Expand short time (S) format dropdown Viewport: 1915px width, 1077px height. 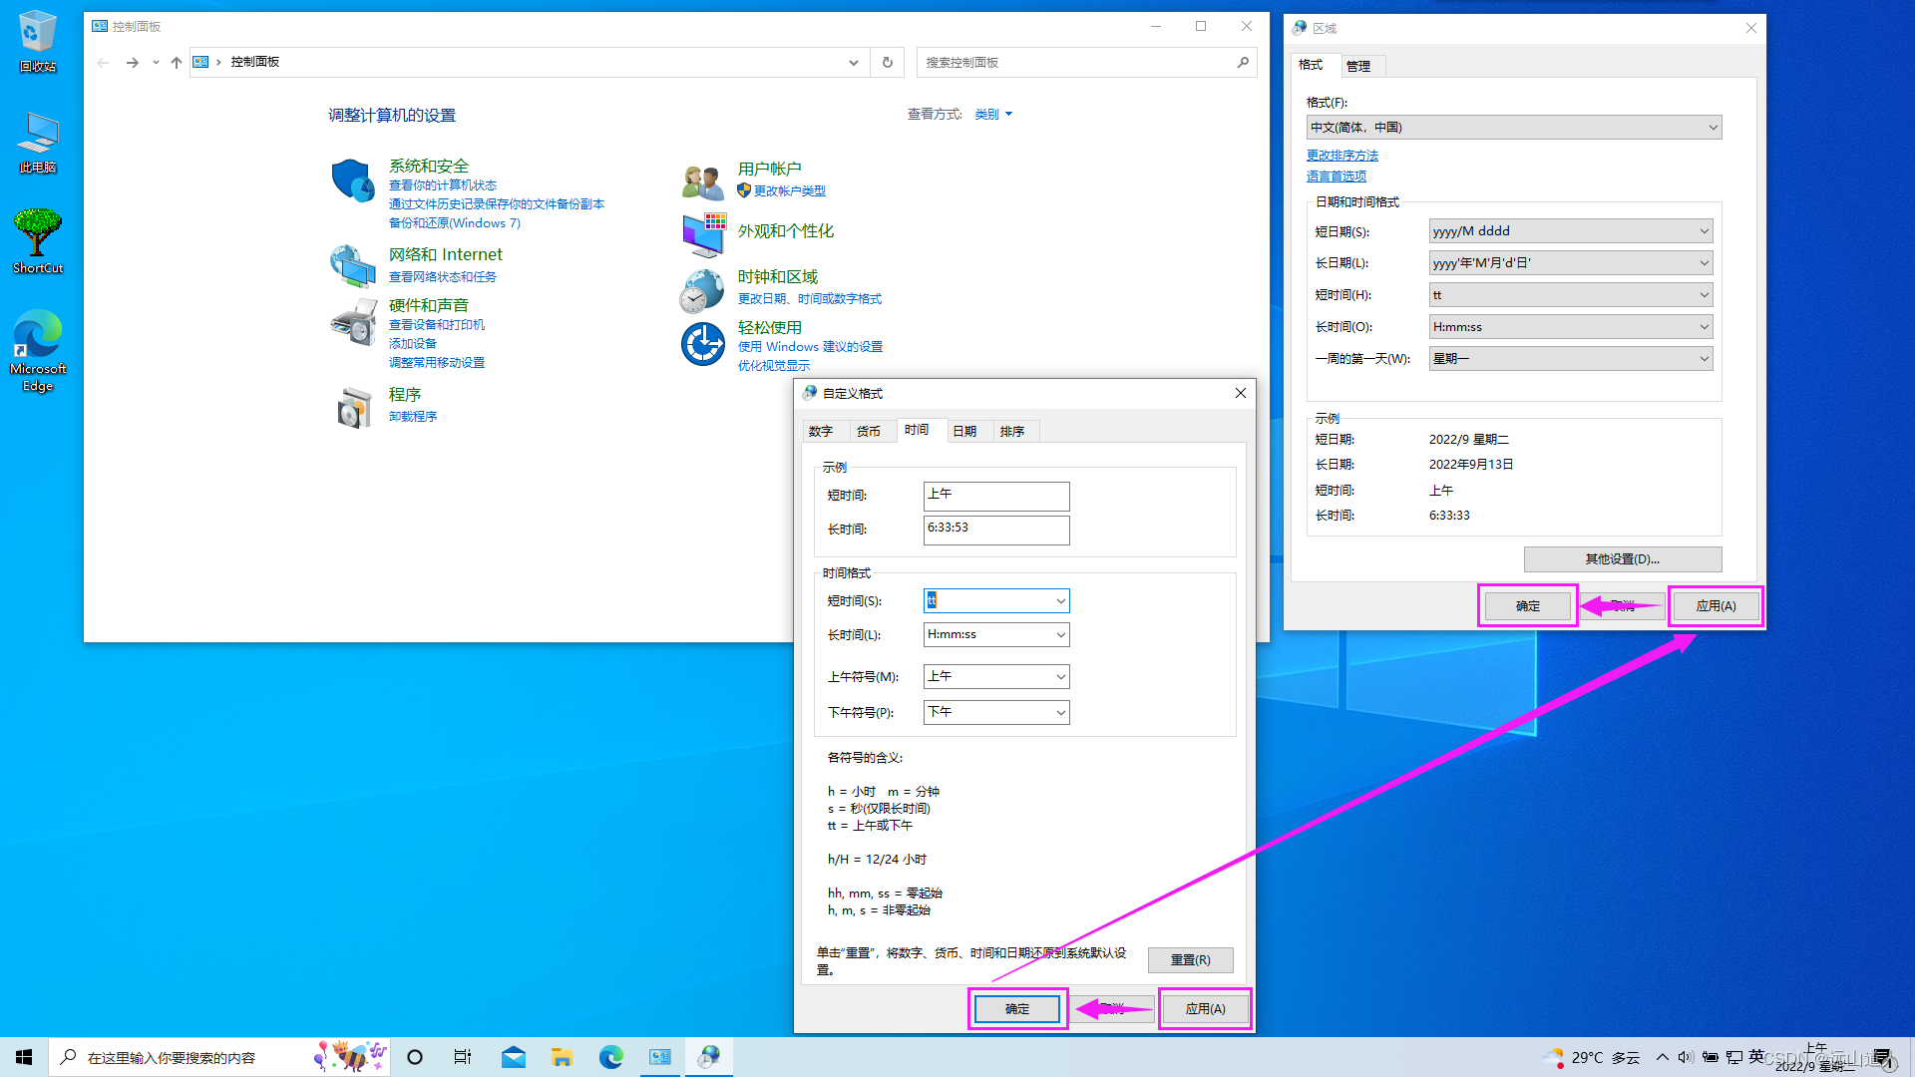point(1060,600)
